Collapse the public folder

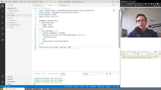tap(12, 13)
